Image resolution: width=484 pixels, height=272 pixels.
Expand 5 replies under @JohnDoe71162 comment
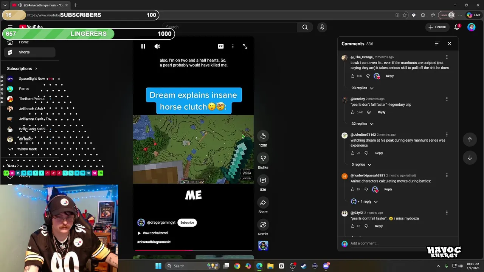[x=361, y=165]
